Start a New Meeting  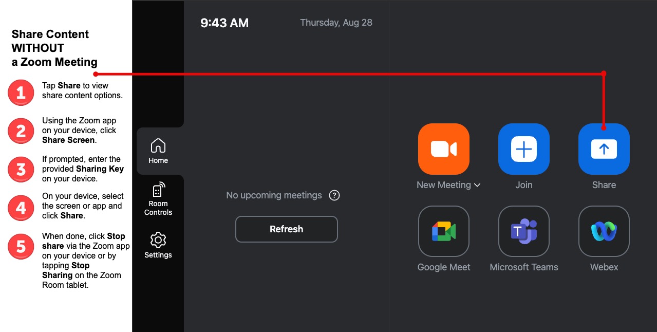[x=443, y=149]
